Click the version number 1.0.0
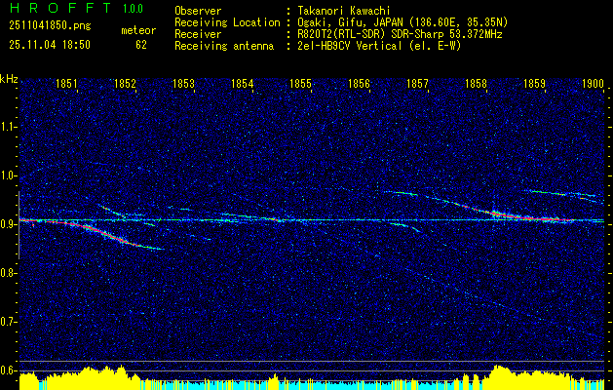Image resolution: width=613 pixels, height=390 pixels. click(x=133, y=9)
